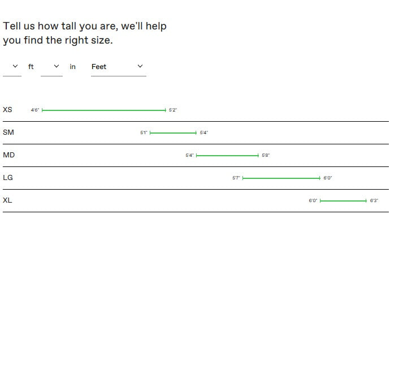Click the XS green height range bar
The height and width of the screenshot is (381, 403).
pos(104,110)
